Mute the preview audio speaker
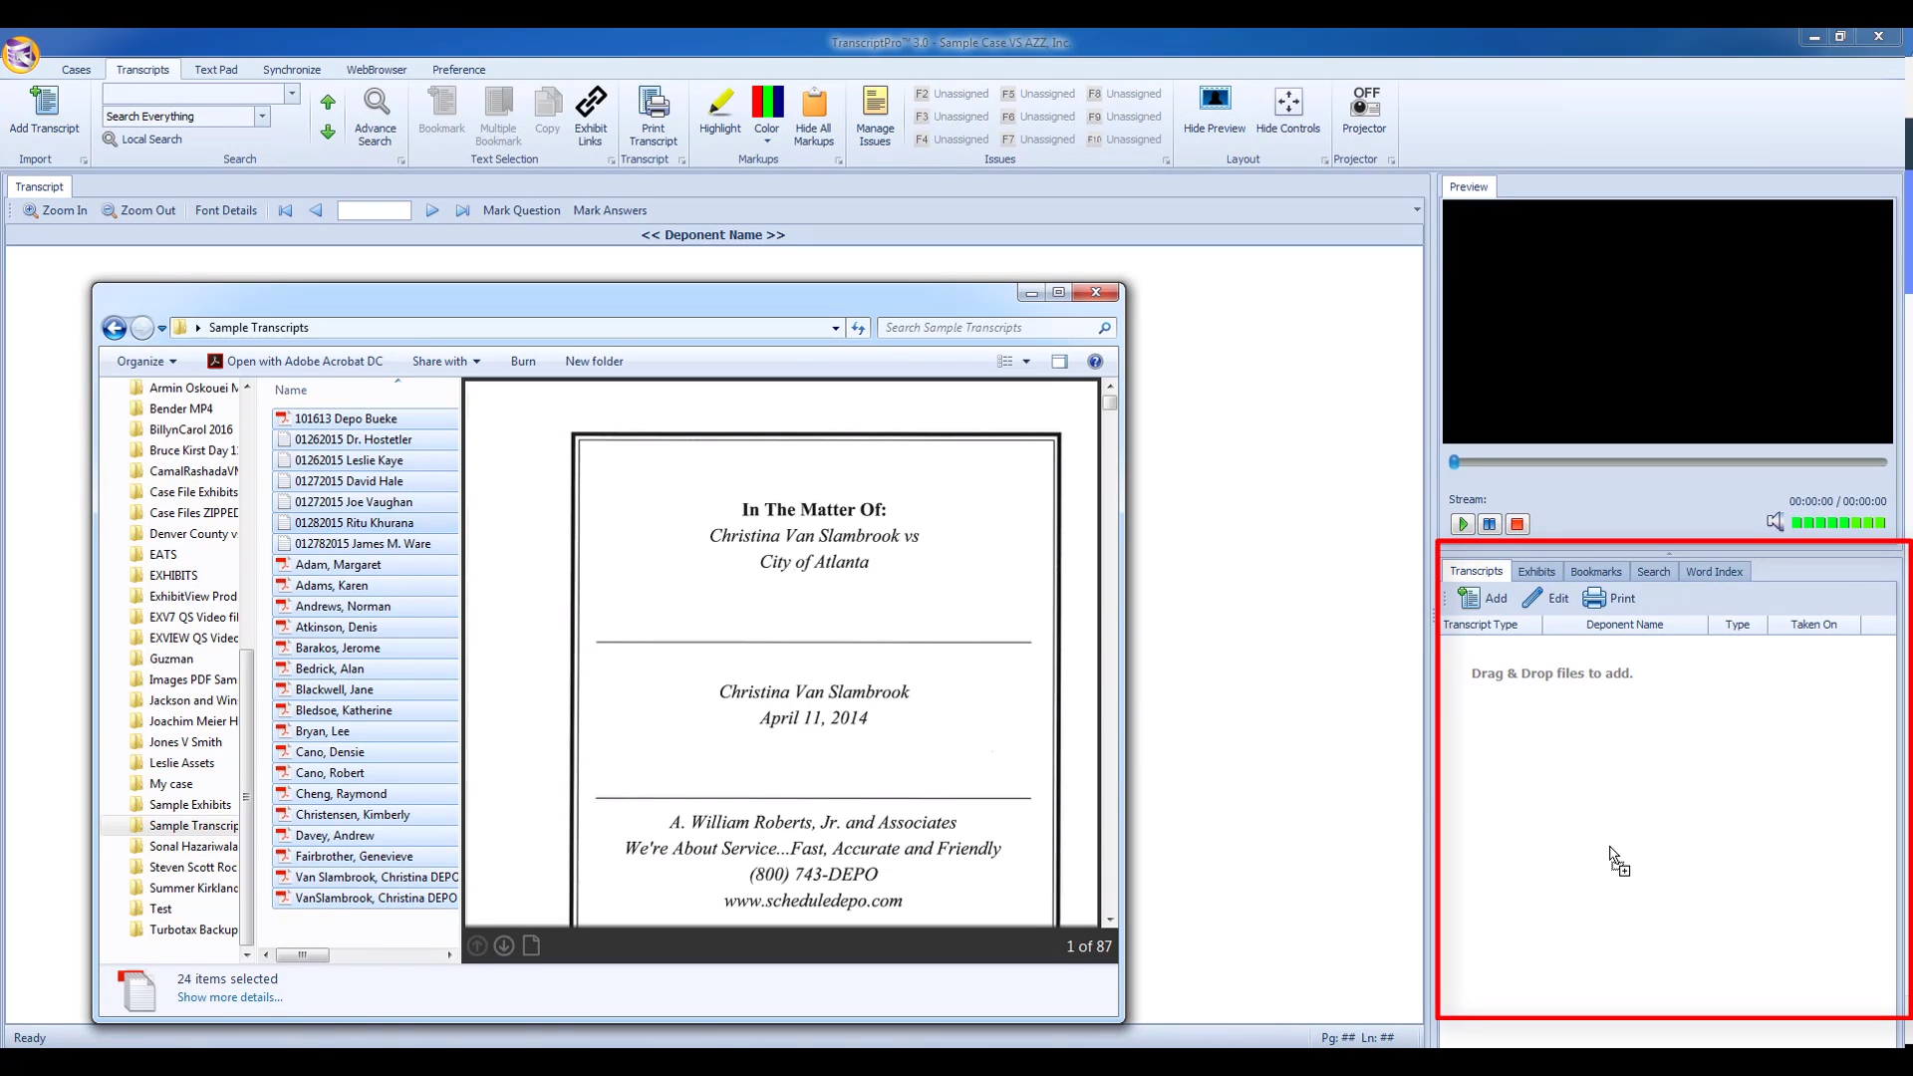1913x1076 pixels. pos(1775,522)
